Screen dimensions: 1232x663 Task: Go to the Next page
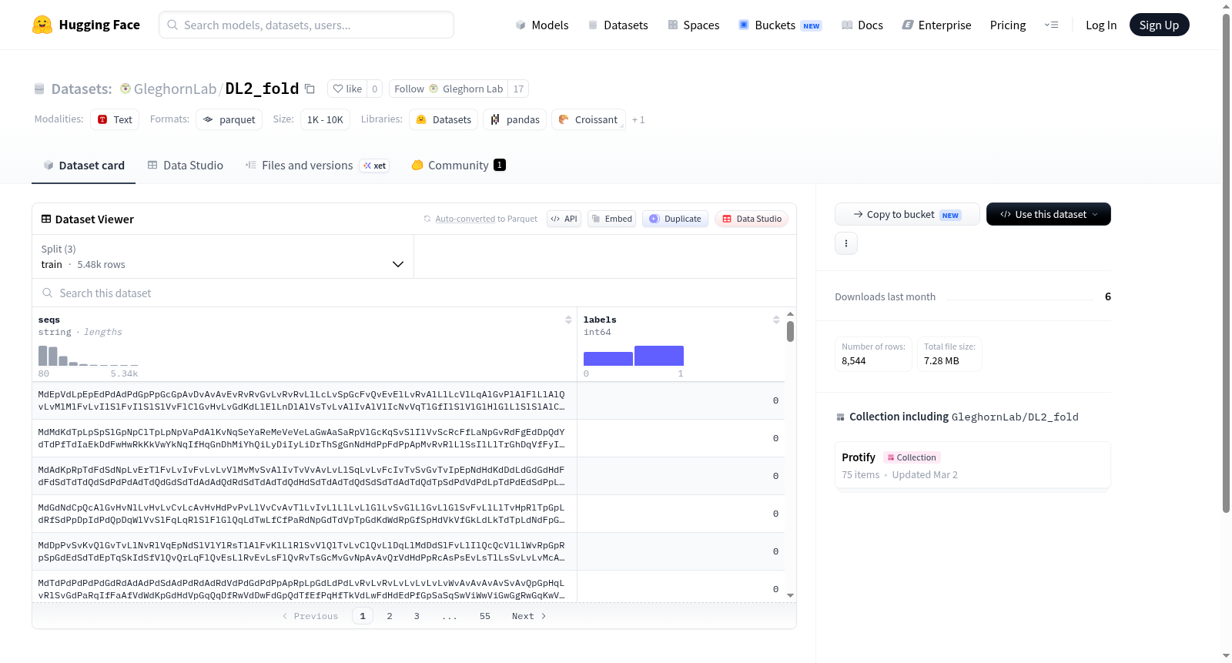529,616
